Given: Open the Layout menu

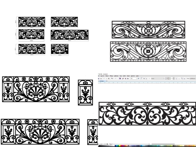Looking at the screenshot, I should [102, 76].
